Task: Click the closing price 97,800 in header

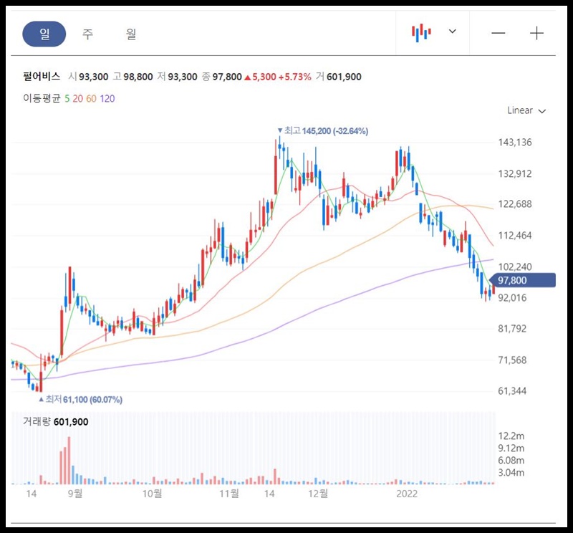Action: tap(227, 77)
